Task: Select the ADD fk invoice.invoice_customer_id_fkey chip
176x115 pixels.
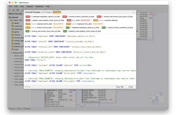Action: coord(118,28)
